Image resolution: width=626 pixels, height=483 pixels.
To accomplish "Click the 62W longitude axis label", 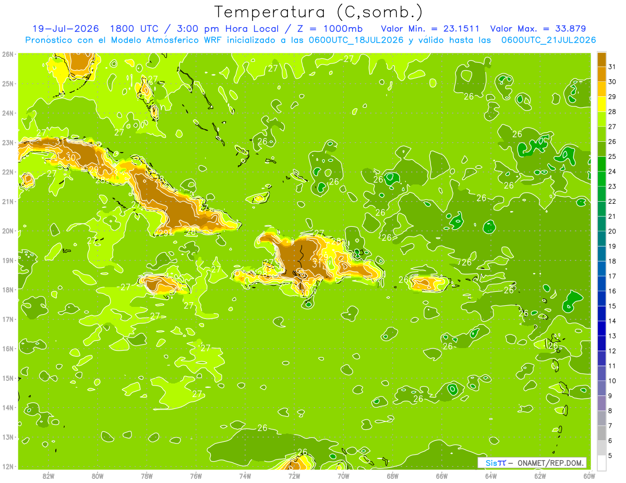I will click(x=540, y=476).
